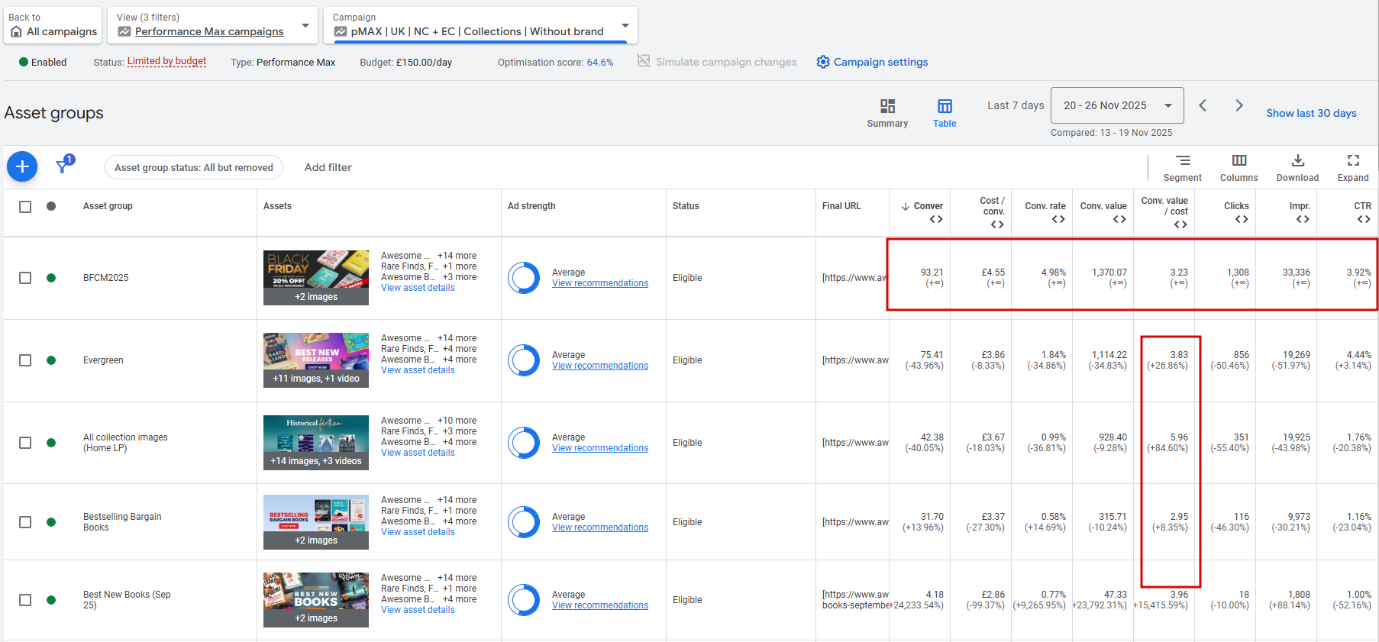The height and width of the screenshot is (642, 1379).
Task: Click the Assets column header
Action: pyautogui.click(x=277, y=206)
